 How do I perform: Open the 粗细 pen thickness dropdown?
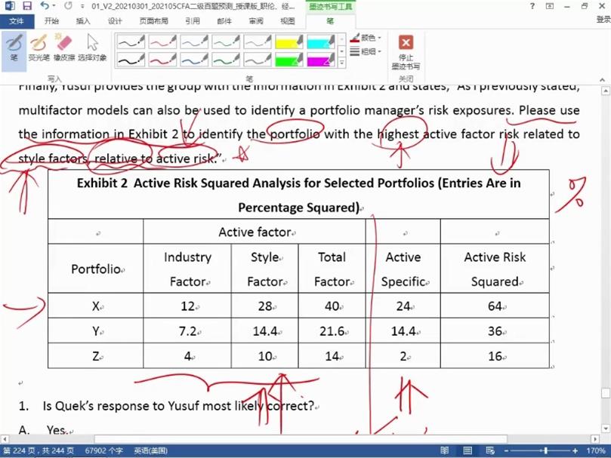(x=366, y=51)
